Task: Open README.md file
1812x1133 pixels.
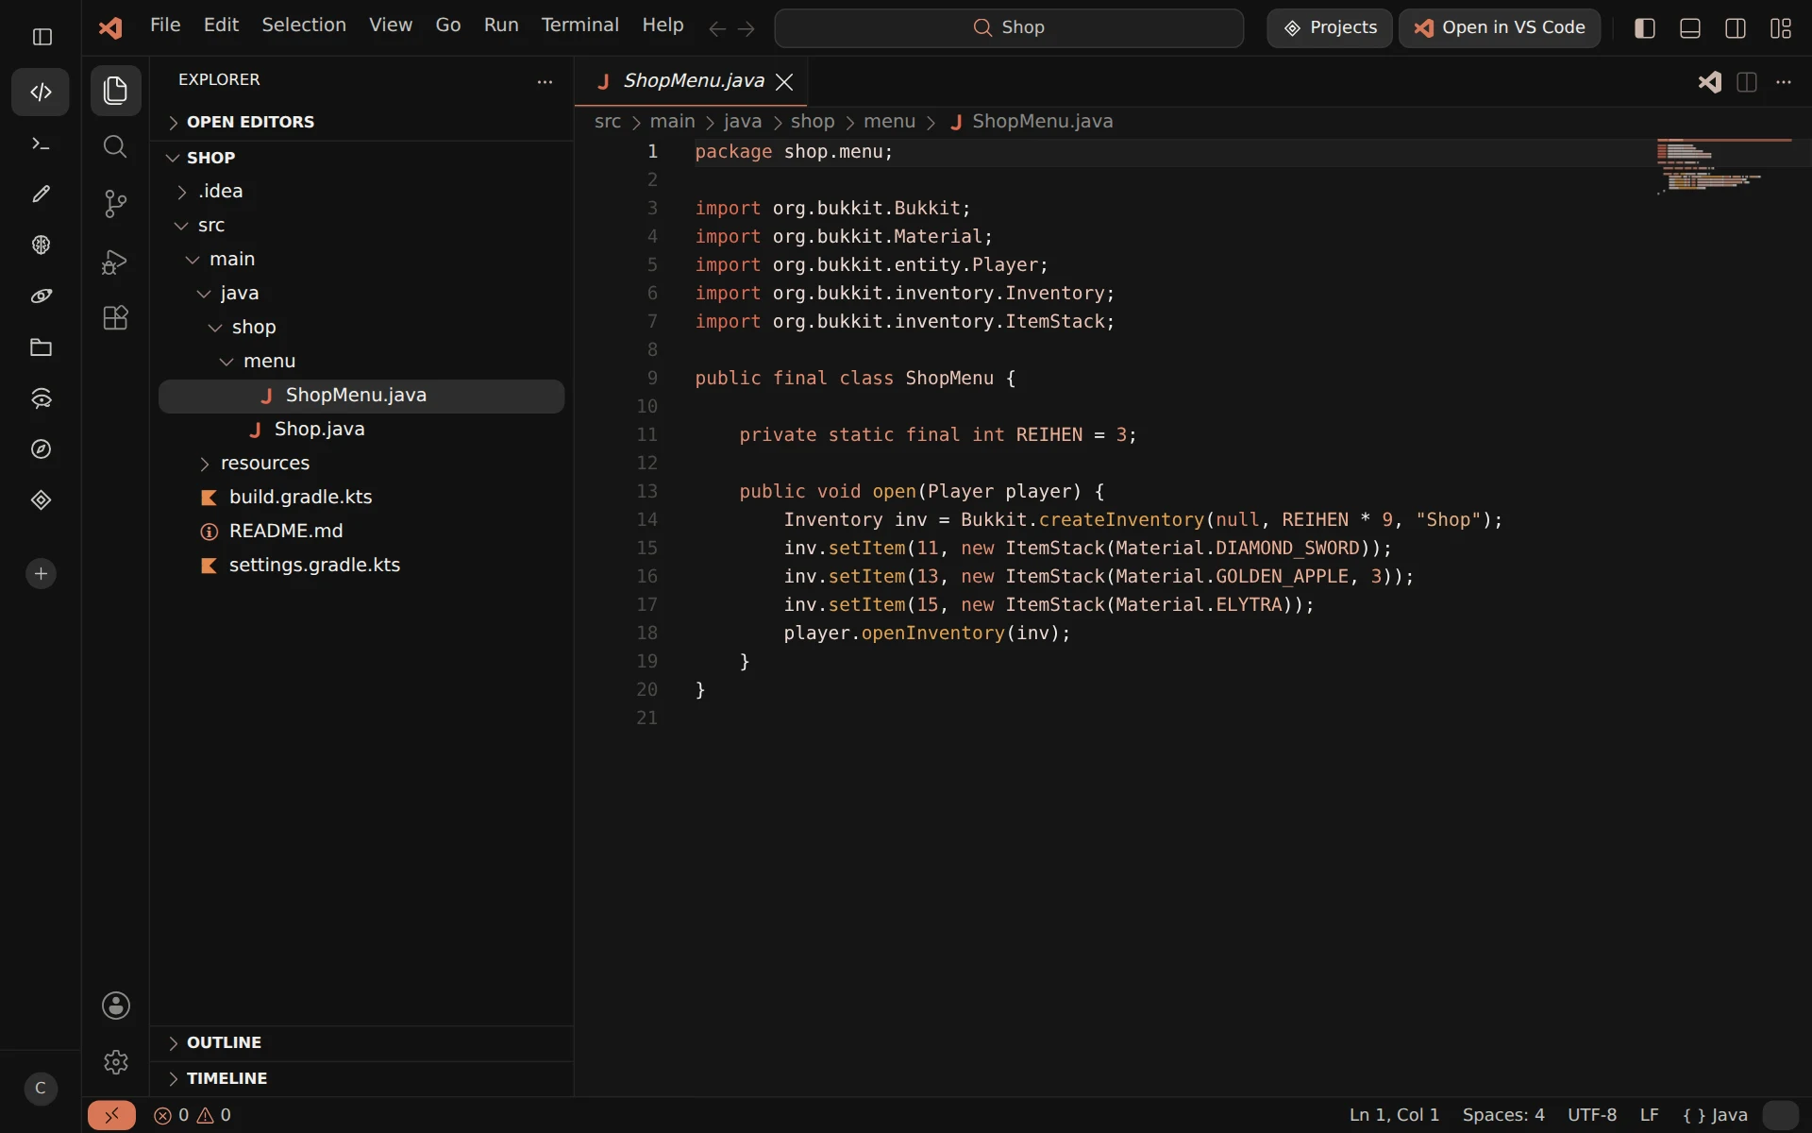Action: 361,532
